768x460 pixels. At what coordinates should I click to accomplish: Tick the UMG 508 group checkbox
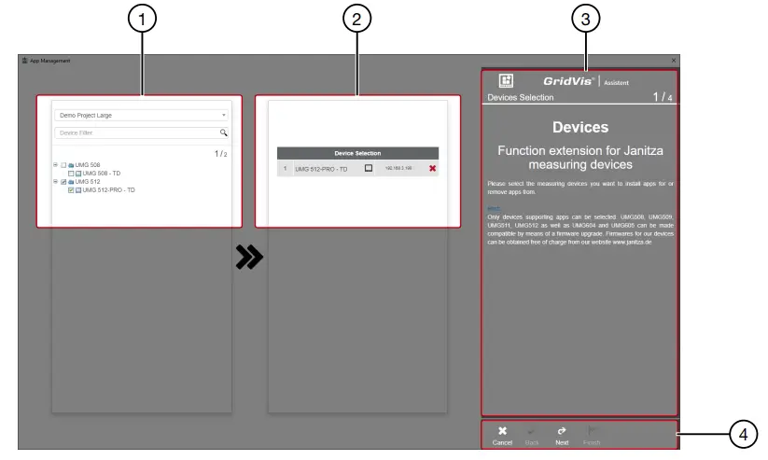coord(63,165)
